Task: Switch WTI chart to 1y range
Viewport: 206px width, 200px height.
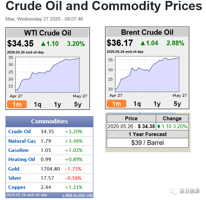Action: (57, 104)
